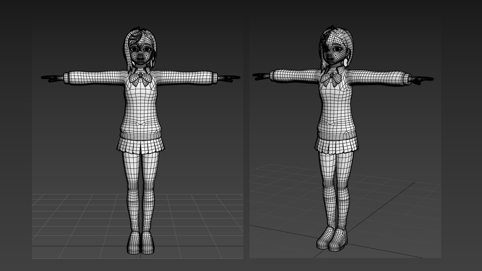Click the shoes of the perspective-view character
The height and width of the screenshot is (271, 482).
point(332,239)
